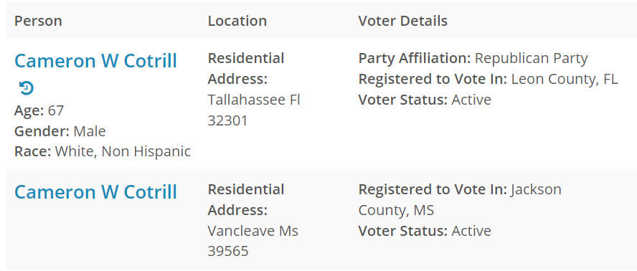Viewport: 637px width, 271px height.
Task: Click Voter Status: Active in the Tallahassee row
Action: click(425, 100)
